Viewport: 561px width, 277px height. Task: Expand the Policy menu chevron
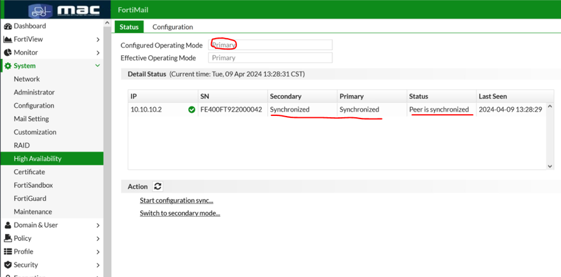[x=98, y=238]
